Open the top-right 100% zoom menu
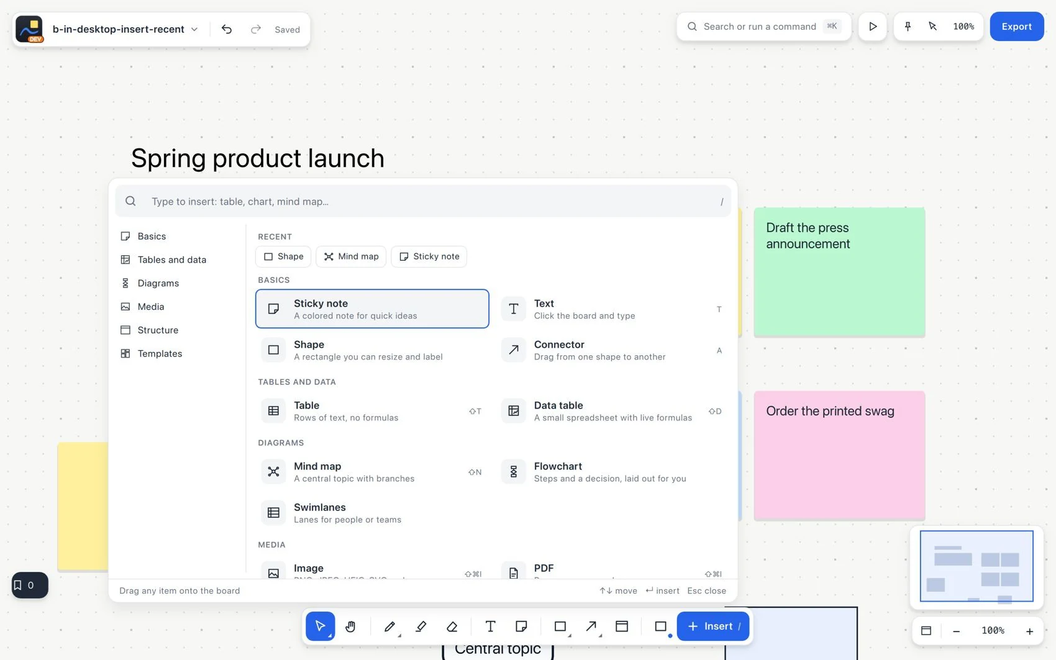 (963, 27)
